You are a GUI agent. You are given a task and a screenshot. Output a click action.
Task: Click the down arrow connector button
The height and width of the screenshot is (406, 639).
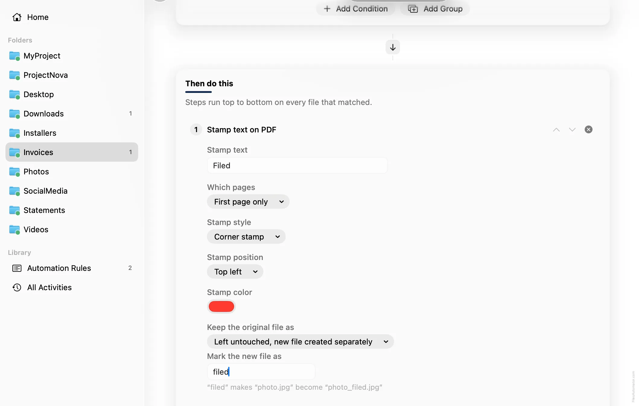point(393,47)
